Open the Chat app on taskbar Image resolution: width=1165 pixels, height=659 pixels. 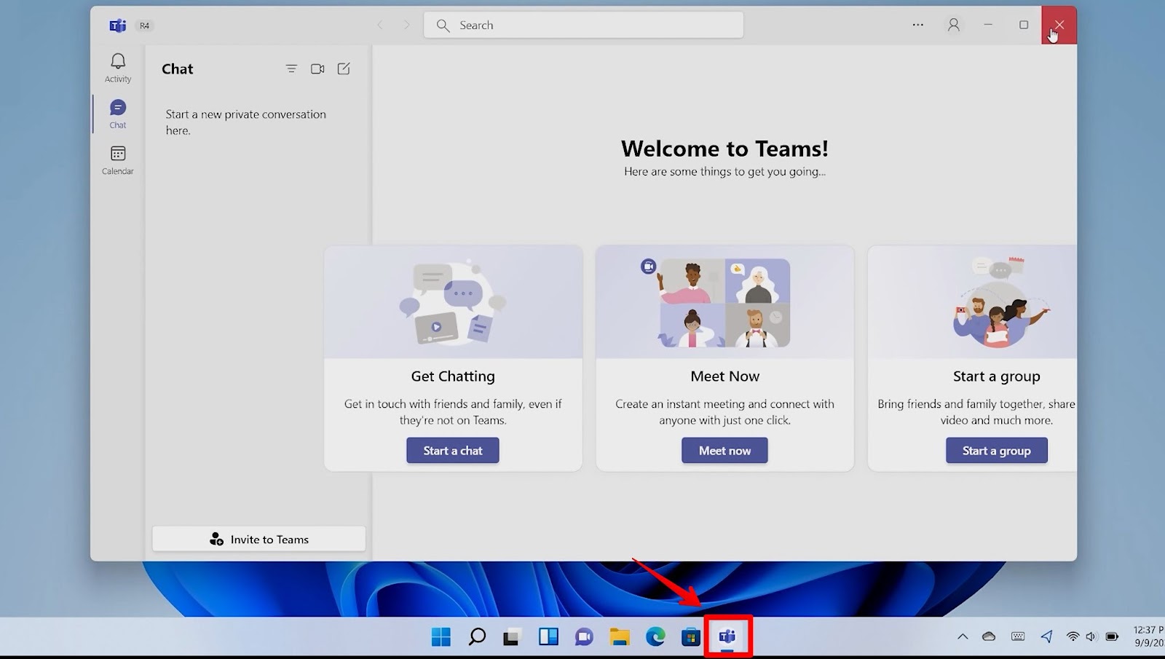pyautogui.click(x=584, y=637)
